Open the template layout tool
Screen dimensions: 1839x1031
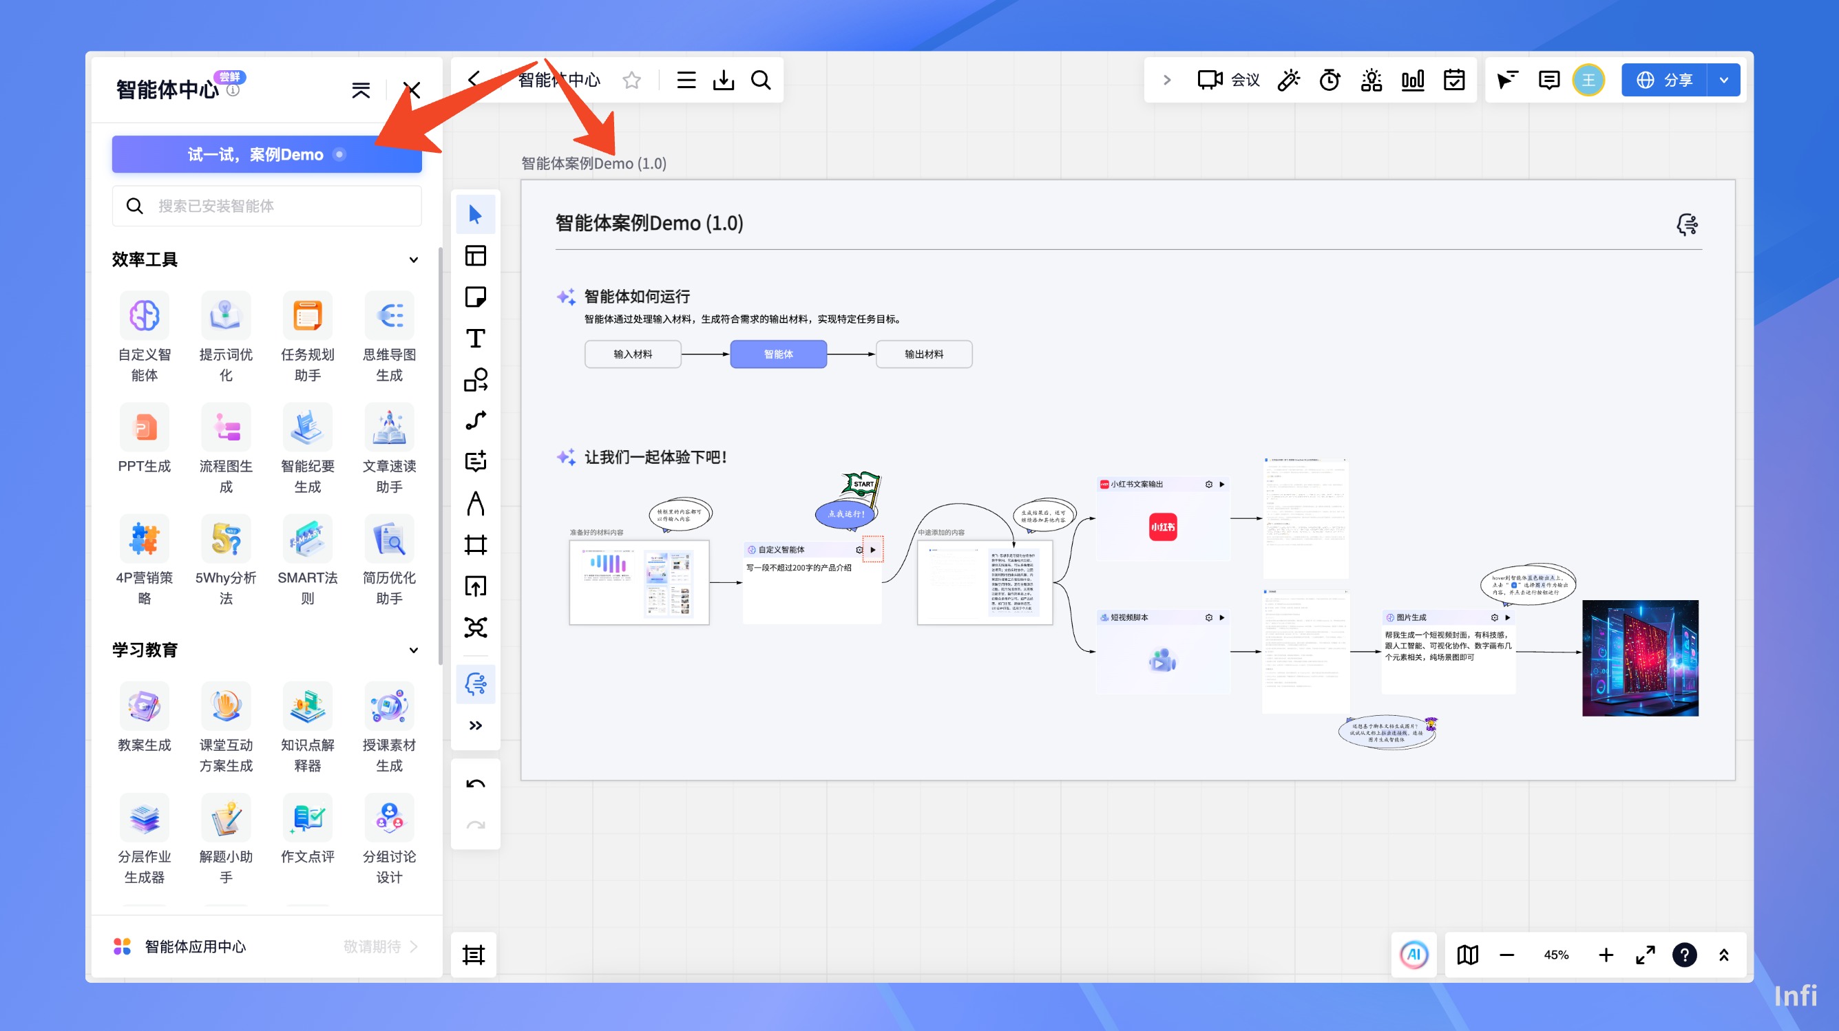476,255
